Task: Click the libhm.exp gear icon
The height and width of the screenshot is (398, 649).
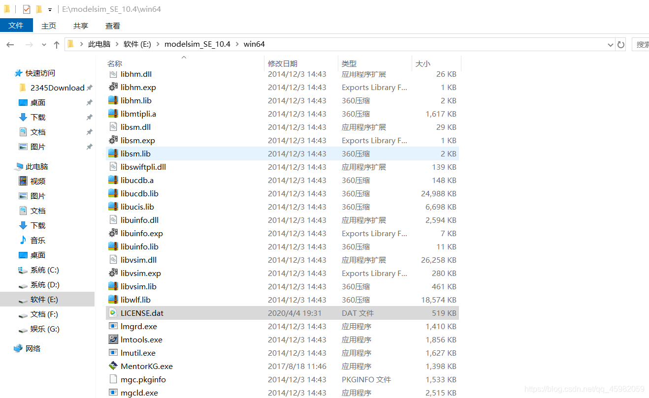Action: click(113, 87)
